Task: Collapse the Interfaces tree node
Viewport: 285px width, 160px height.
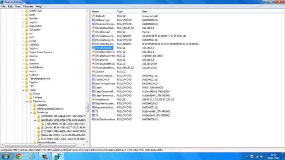Action: click(x=31, y=112)
